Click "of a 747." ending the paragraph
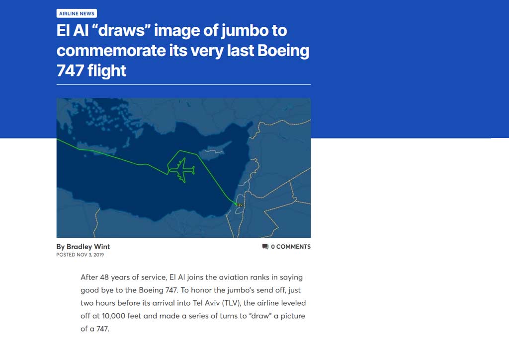Screen dimensions: 509x340 (x=95, y=329)
